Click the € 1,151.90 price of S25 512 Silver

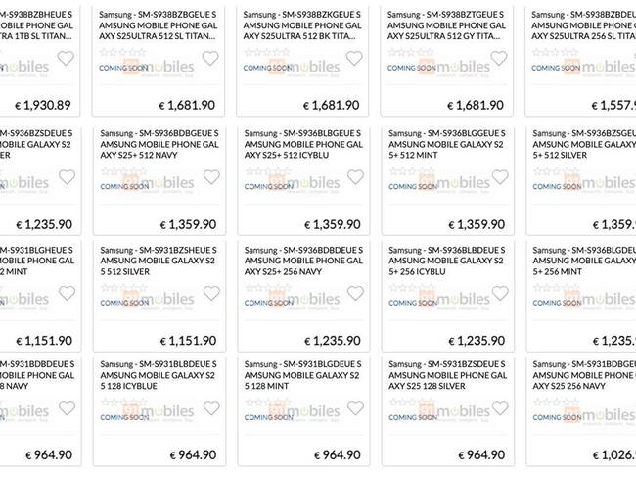186,340
